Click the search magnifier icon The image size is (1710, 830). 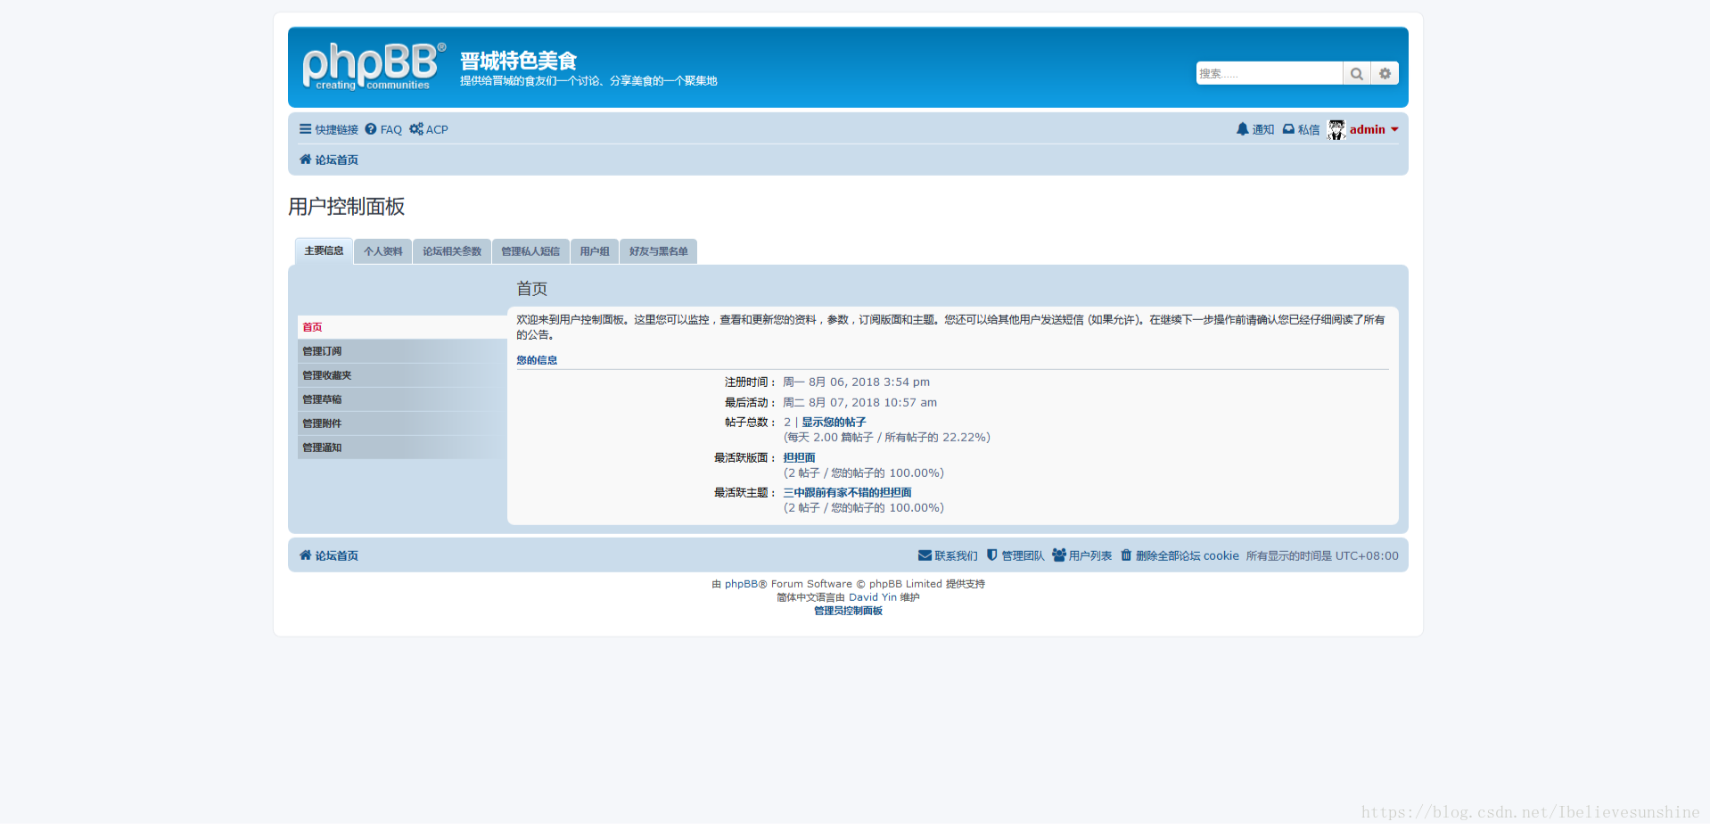click(x=1356, y=73)
